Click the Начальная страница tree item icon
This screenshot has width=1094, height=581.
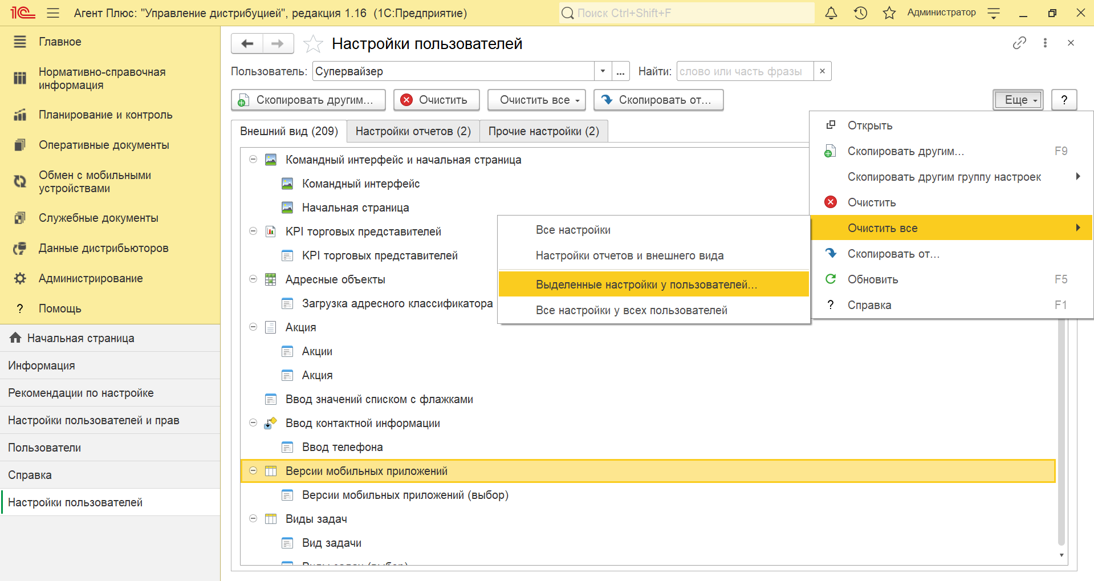(x=287, y=208)
